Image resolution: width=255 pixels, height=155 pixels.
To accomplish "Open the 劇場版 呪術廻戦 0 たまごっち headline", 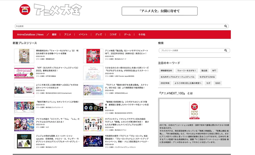I will point(127,105).
